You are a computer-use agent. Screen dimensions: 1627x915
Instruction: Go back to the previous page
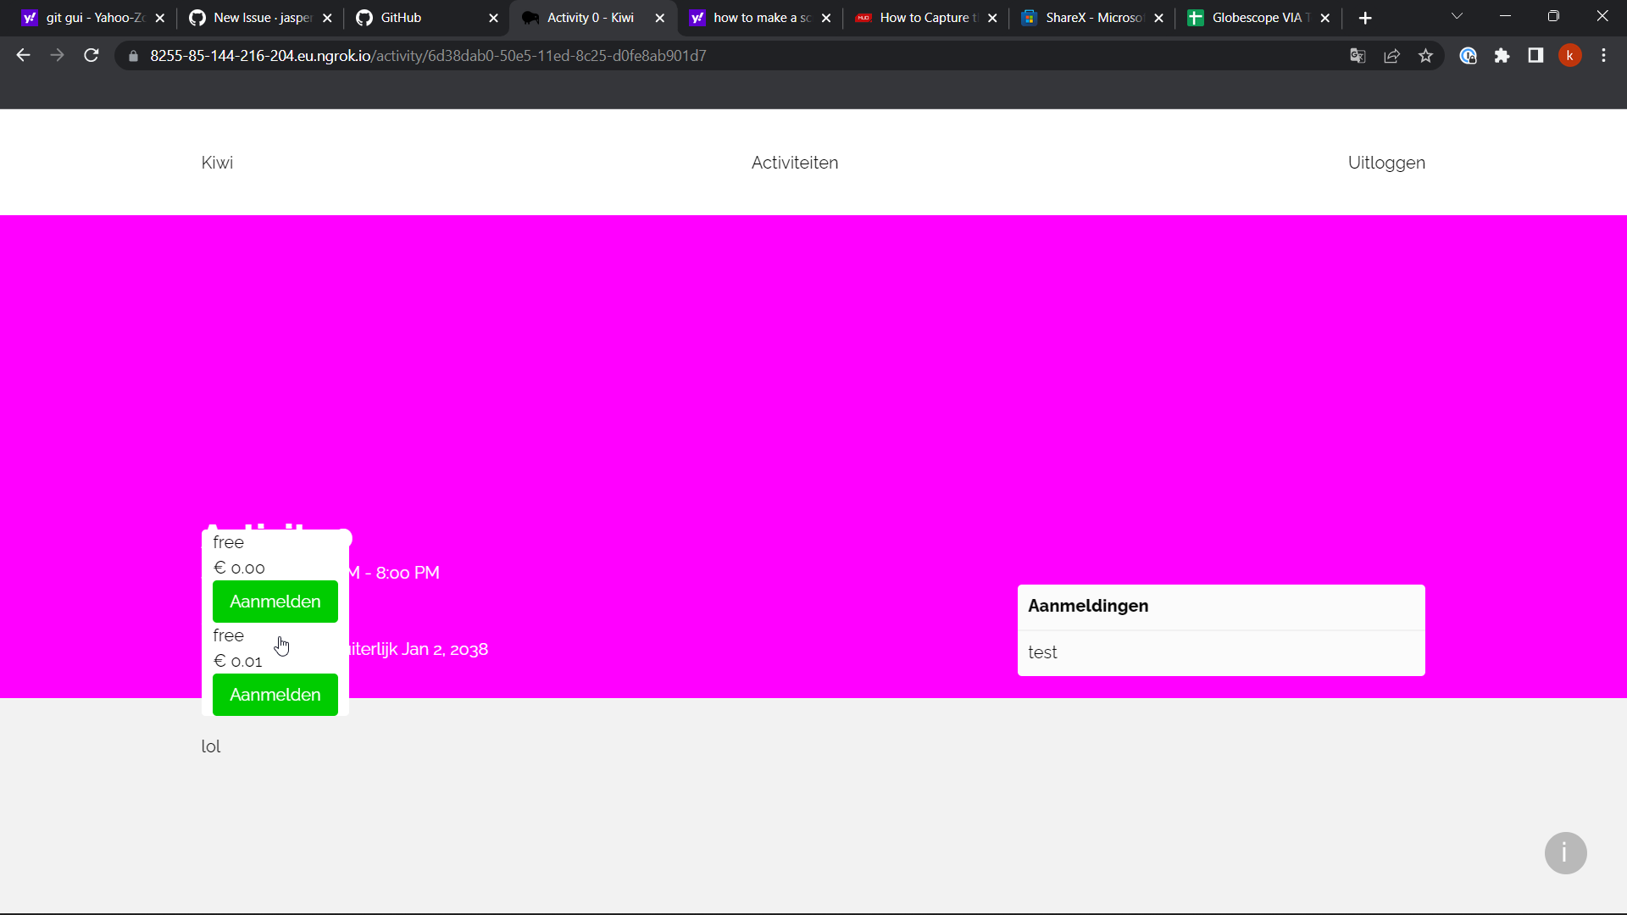(22, 55)
